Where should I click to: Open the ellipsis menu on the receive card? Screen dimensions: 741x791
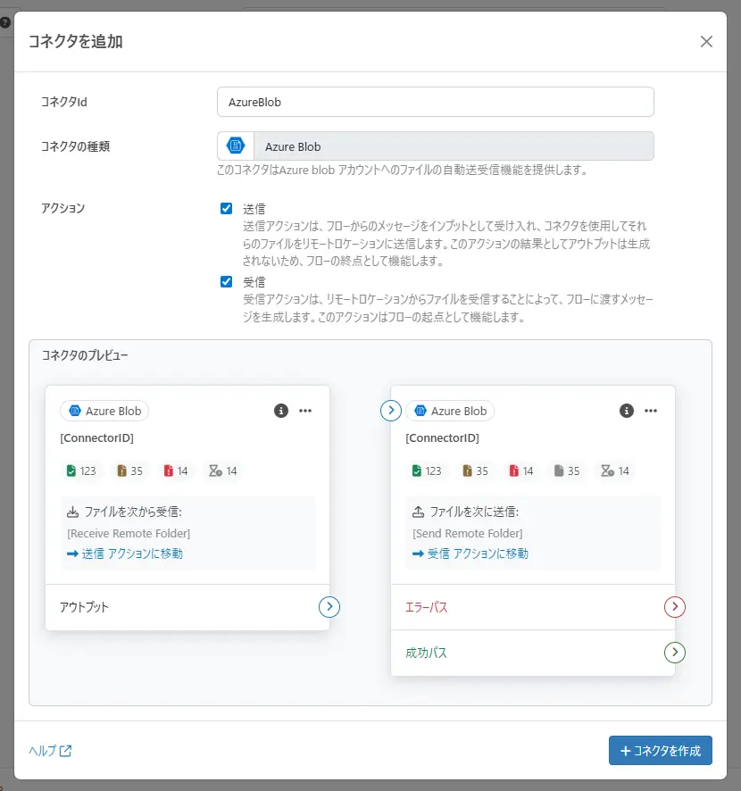[x=305, y=411]
